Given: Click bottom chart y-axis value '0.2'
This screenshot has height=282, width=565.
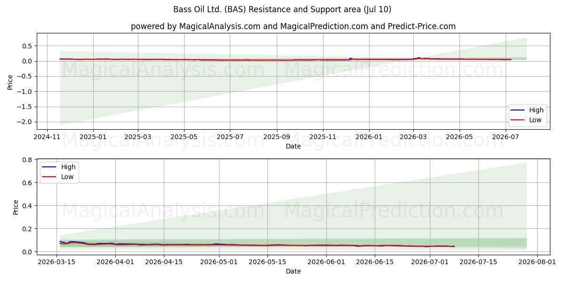Looking at the screenshot, I should tap(27, 229).
